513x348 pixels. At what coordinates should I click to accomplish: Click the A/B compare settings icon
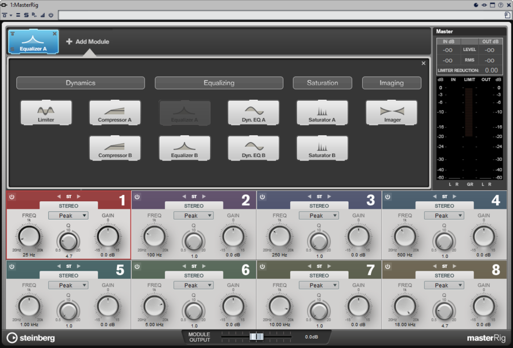pos(18,15)
